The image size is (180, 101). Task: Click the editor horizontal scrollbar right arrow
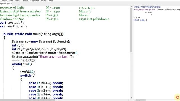click(x=129, y=100)
